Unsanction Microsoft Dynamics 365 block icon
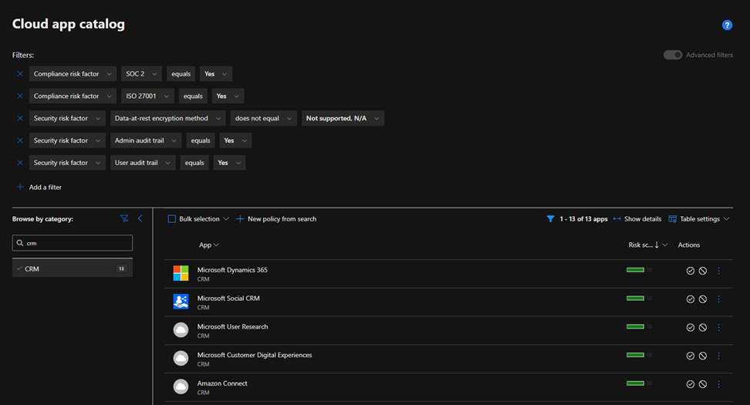750x405 pixels. click(703, 271)
